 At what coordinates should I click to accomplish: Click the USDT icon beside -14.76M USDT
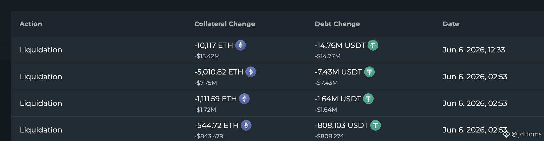[373, 45]
